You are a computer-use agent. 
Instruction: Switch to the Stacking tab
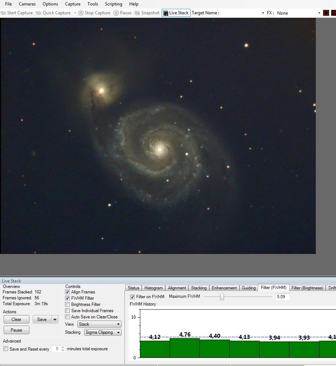pyautogui.click(x=199, y=288)
